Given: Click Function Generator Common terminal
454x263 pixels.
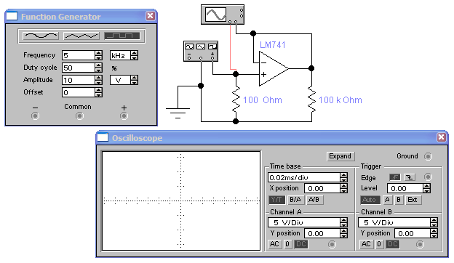Looking at the screenshot, I should [79, 116].
